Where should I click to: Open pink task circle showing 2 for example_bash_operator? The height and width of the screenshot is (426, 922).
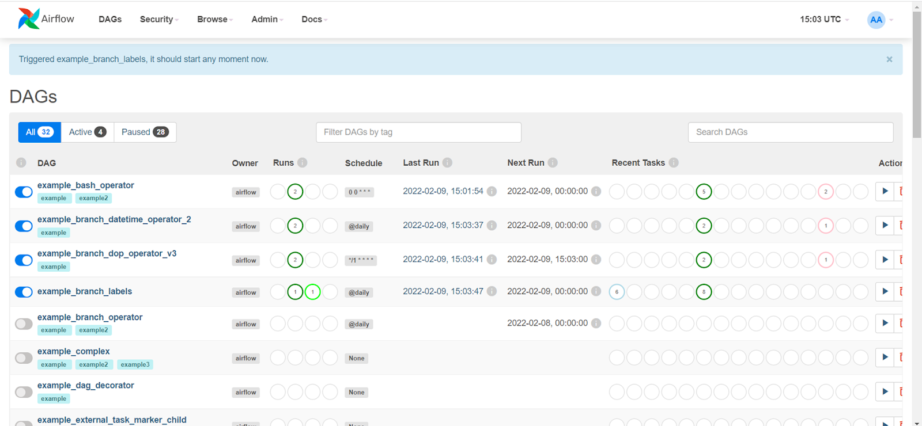[x=826, y=192]
